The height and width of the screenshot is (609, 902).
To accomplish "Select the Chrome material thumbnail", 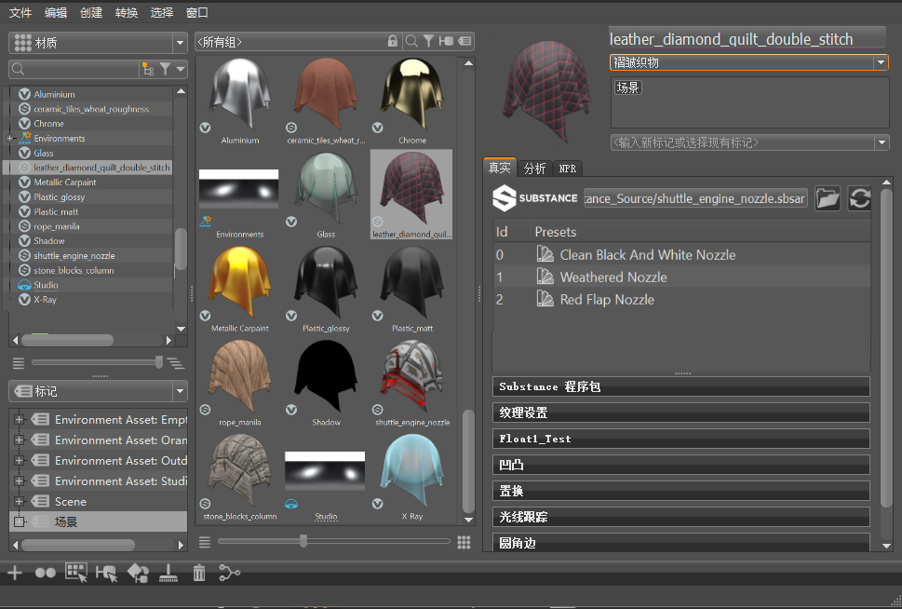I will [411, 101].
